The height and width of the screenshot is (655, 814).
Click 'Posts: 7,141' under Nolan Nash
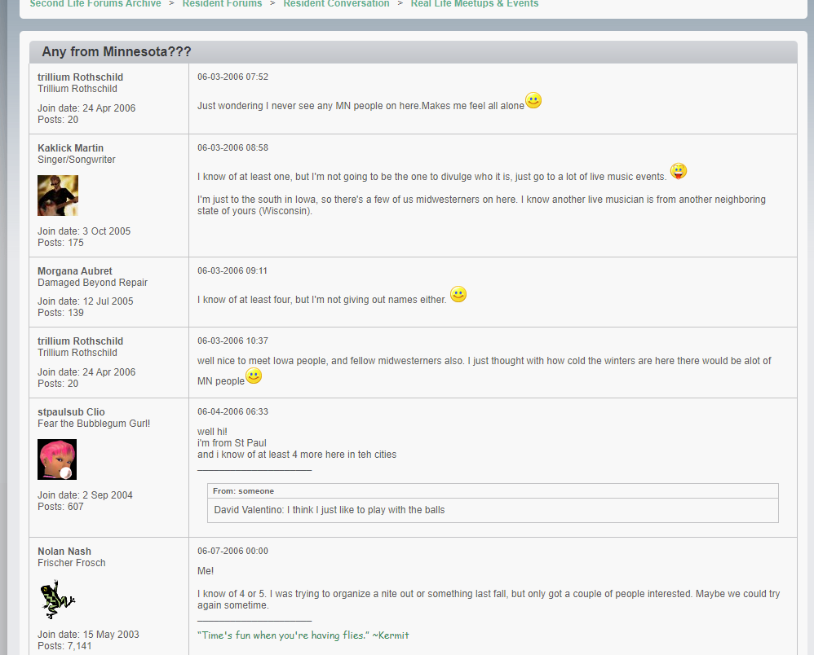pyautogui.click(x=64, y=646)
